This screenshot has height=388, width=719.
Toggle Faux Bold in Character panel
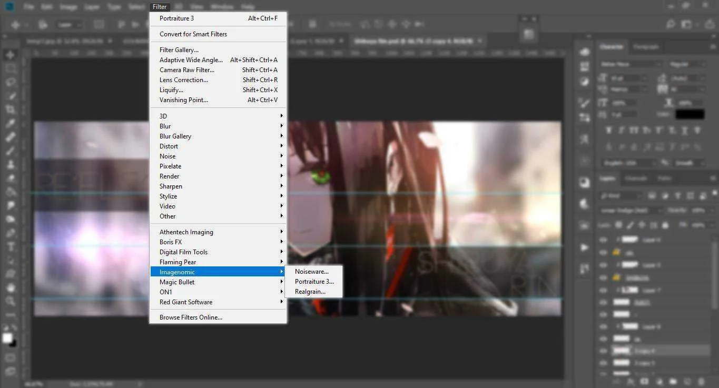tap(609, 130)
